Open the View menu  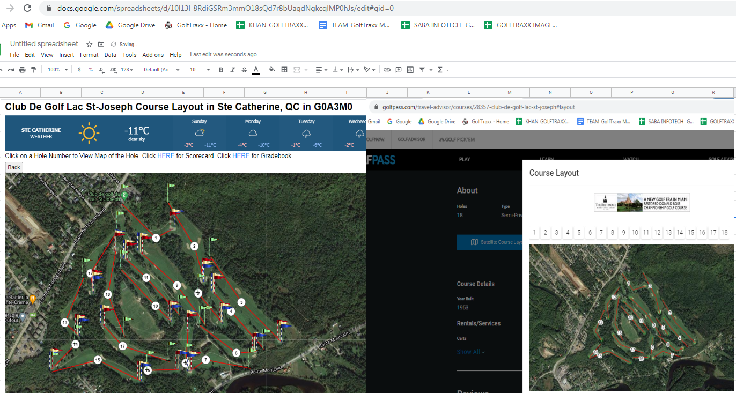click(x=47, y=55)
